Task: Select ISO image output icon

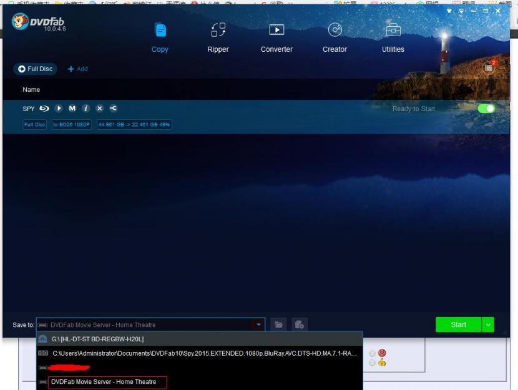Action: 300,324
